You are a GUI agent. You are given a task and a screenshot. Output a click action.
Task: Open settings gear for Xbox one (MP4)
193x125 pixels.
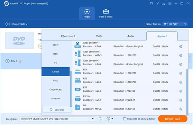(x=181, y=46)
